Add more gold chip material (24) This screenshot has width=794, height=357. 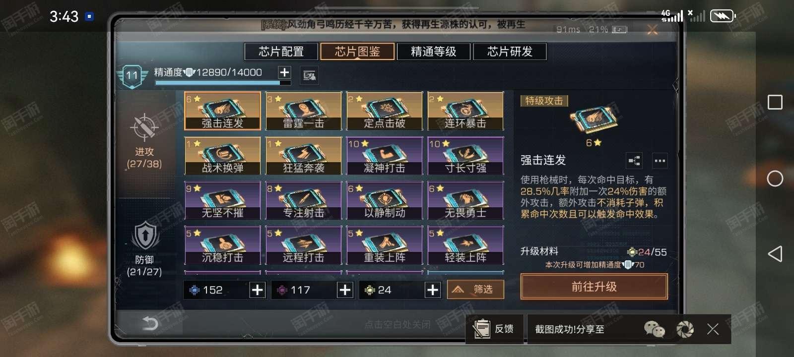coord(433,290)
